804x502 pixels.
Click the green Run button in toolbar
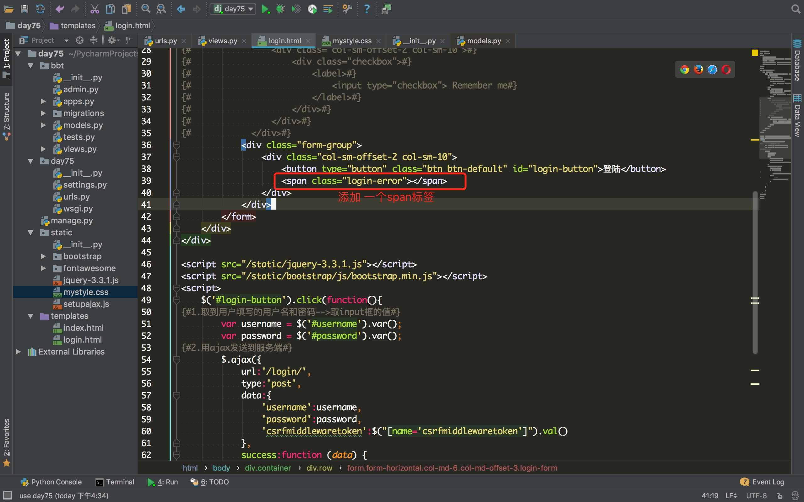coord(265,9)
